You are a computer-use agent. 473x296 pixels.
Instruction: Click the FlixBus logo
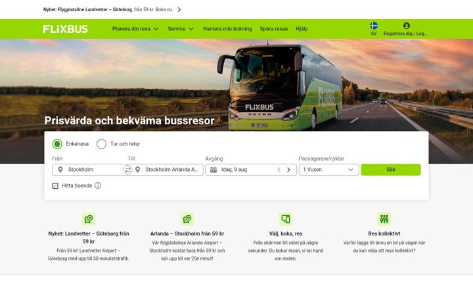tap(65, 29)
